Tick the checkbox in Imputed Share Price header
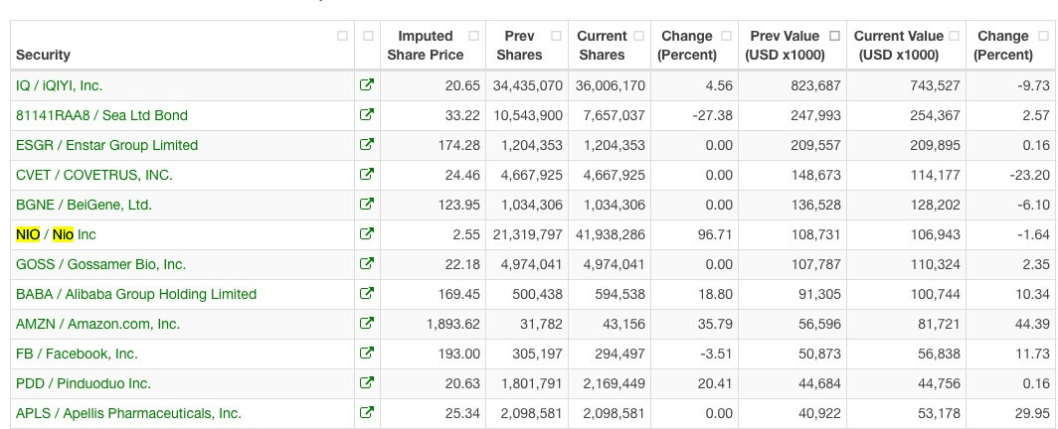Screen dimensions: 1058x429 pyautogui.click(x=473, y=36)
